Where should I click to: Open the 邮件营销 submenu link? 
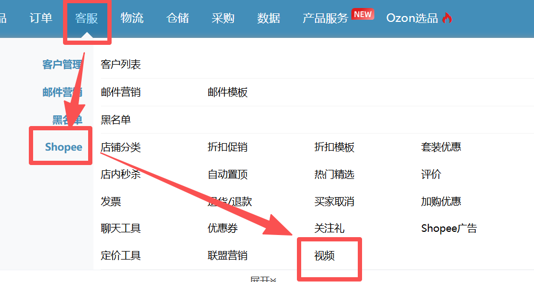121,92
